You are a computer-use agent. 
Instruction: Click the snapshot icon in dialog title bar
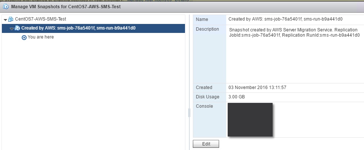(6, 6)
